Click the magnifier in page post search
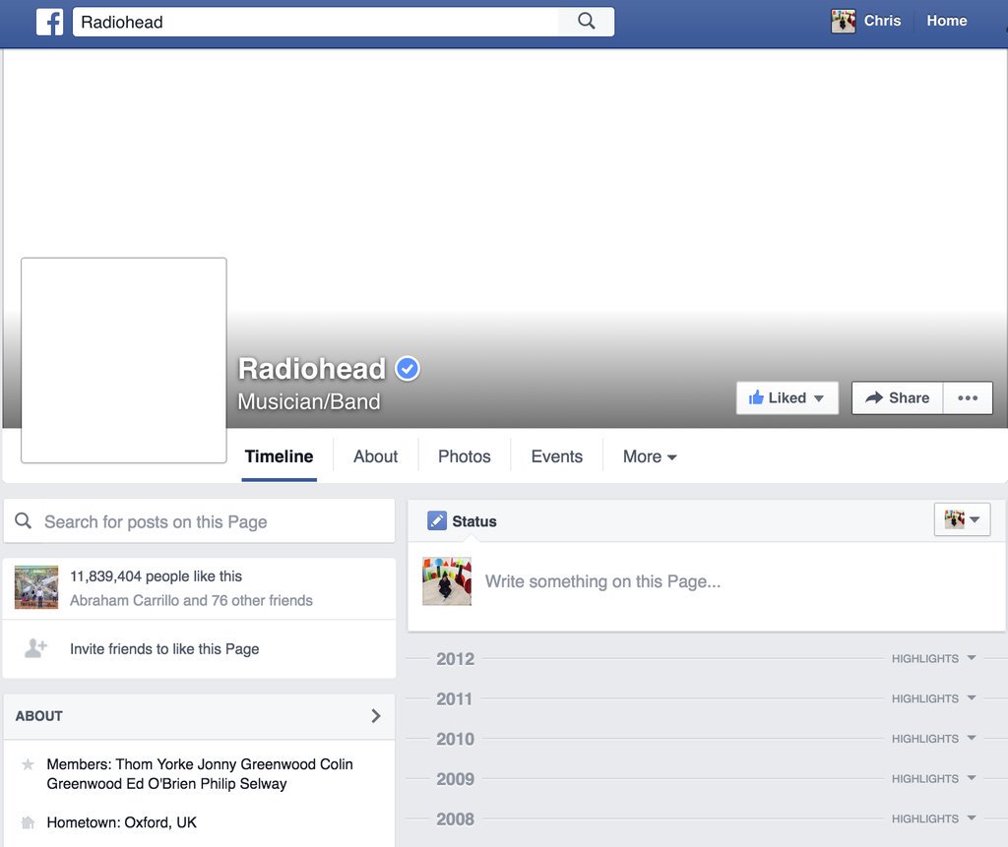1008x847 pixels. (24, 520)
